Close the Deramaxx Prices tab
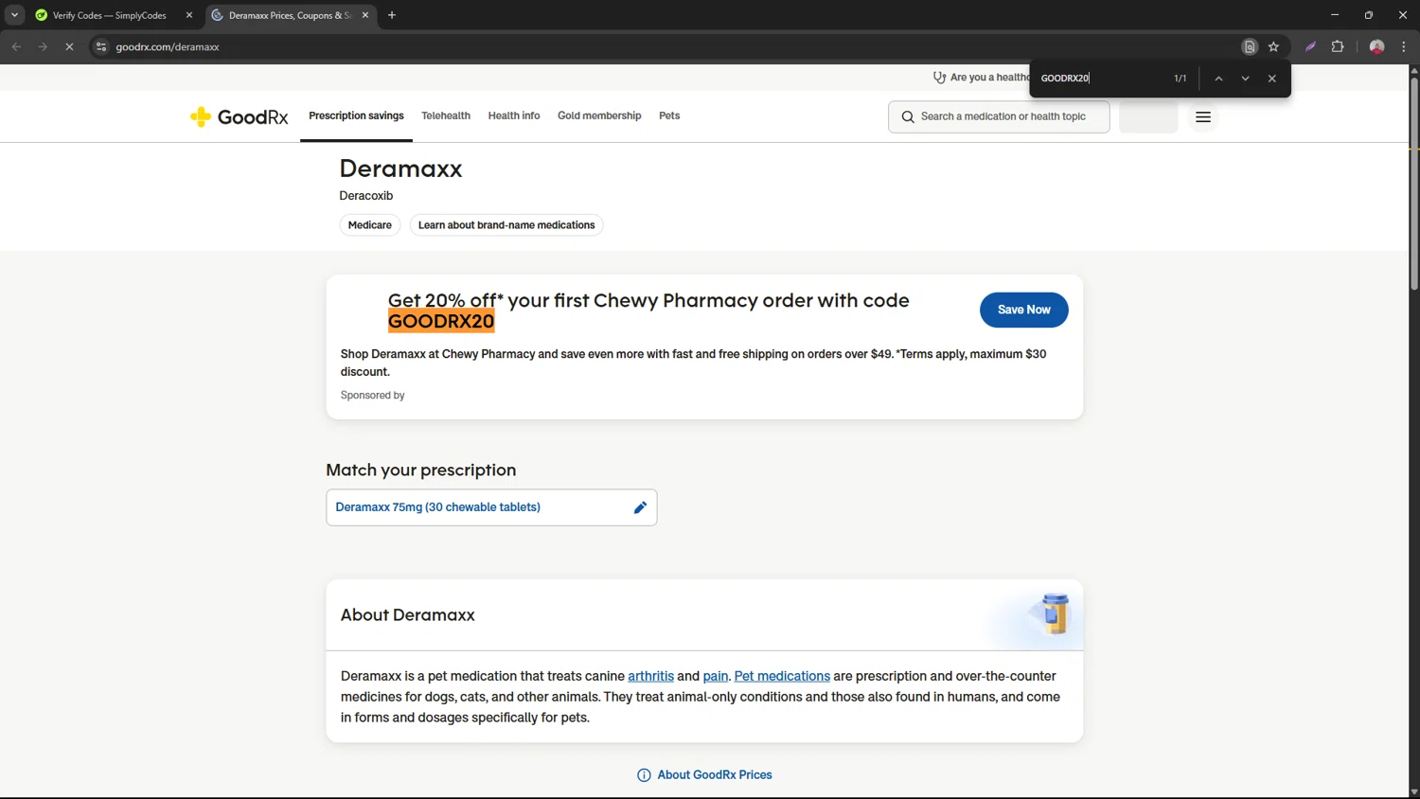 (365, 15)
